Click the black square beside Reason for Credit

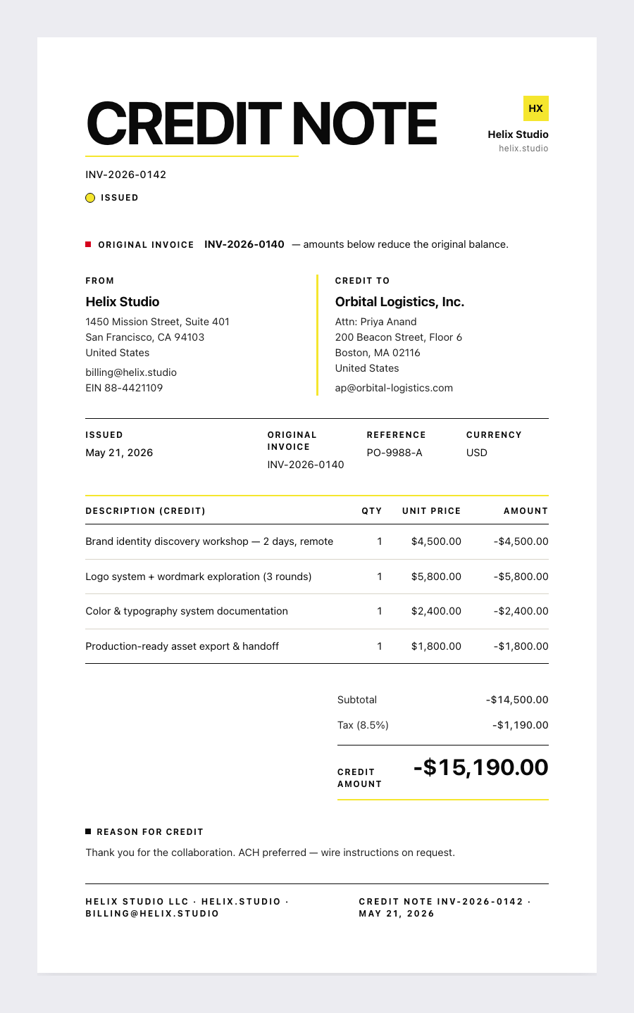[x=88, y=831]
